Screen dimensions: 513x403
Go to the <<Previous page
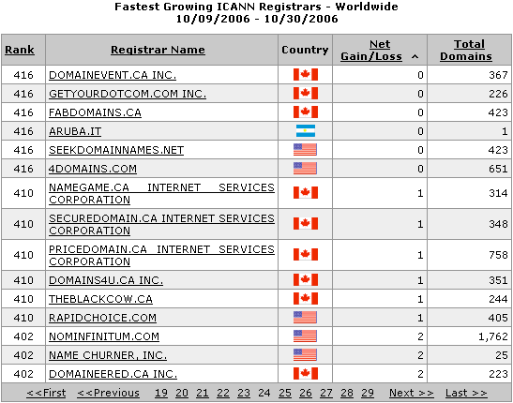point(108,393)
